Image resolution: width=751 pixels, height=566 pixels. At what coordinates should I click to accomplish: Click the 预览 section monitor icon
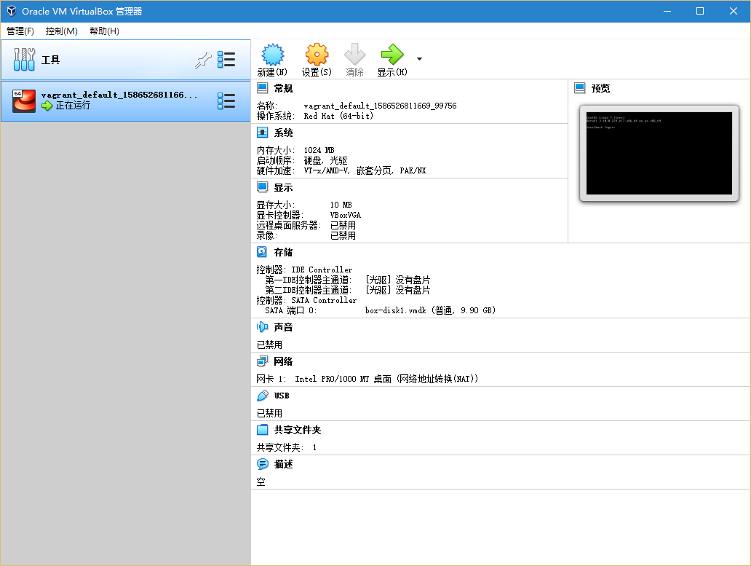(x=580, y=88)
